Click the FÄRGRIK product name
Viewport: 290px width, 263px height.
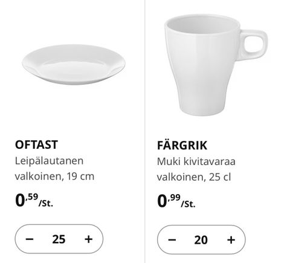(x=182, y=144)
